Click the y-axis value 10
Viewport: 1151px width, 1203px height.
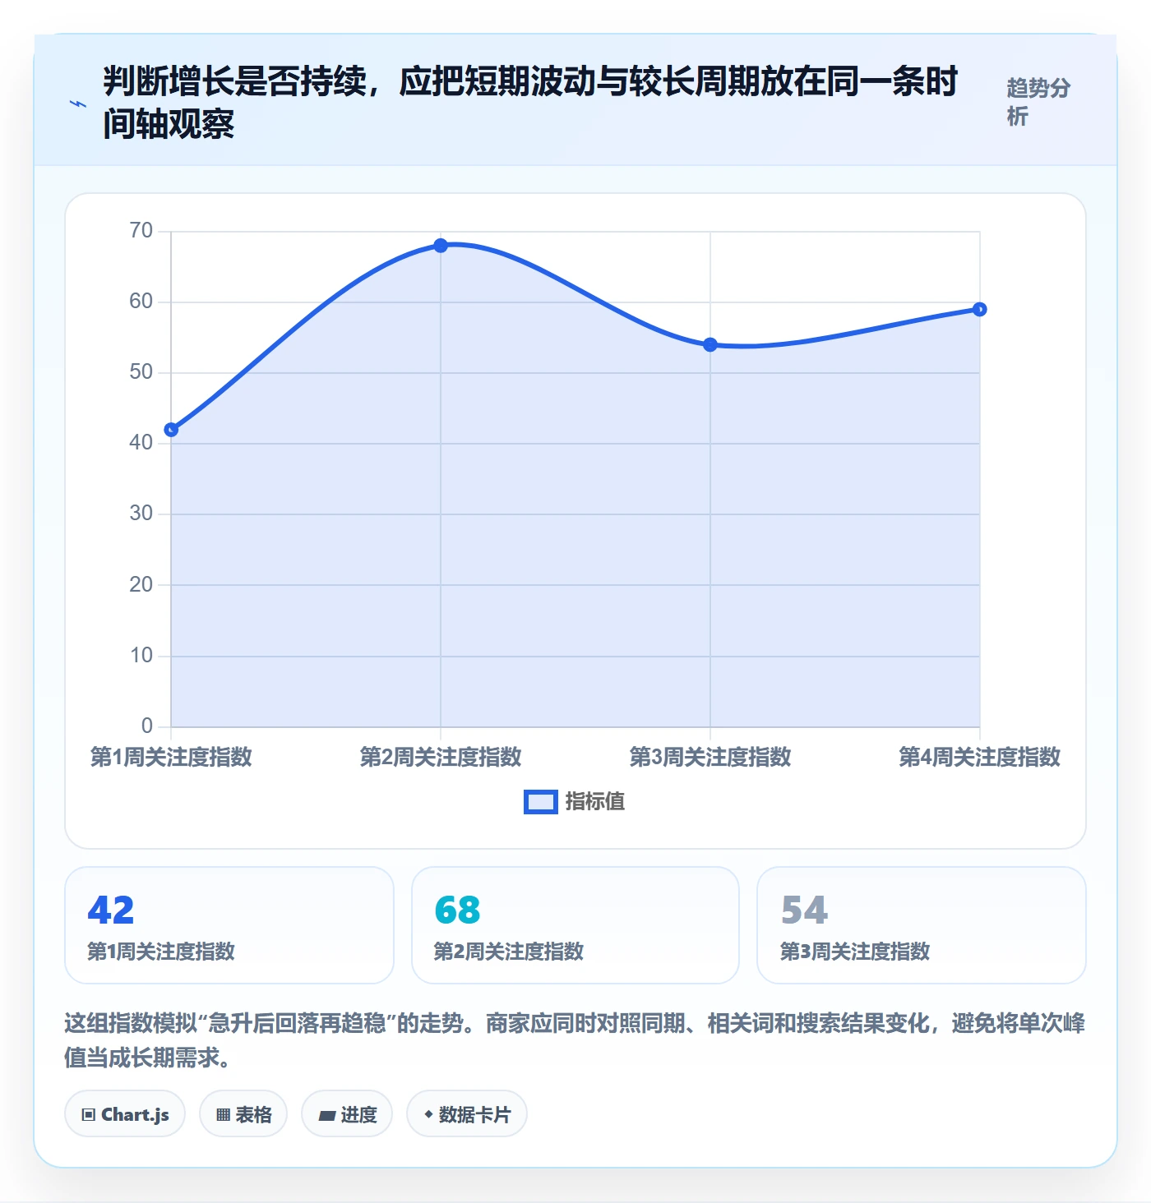coord(141,656)
